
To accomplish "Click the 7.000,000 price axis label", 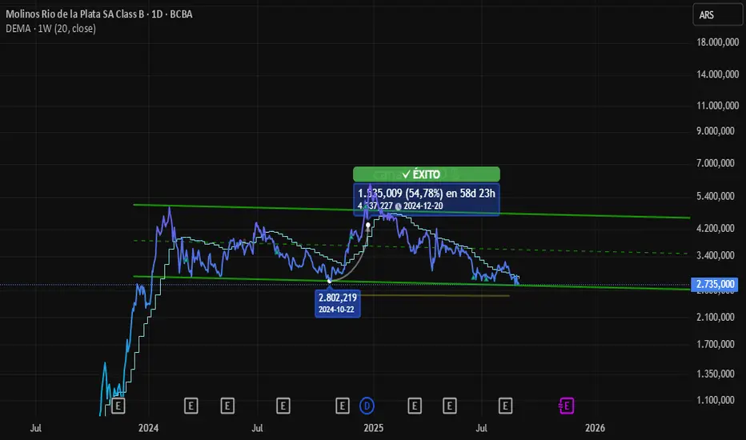I will click(x=716, y=163).
